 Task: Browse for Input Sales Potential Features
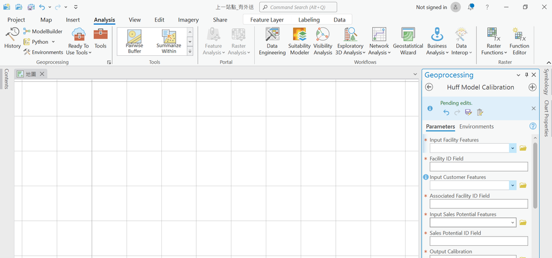523,223
